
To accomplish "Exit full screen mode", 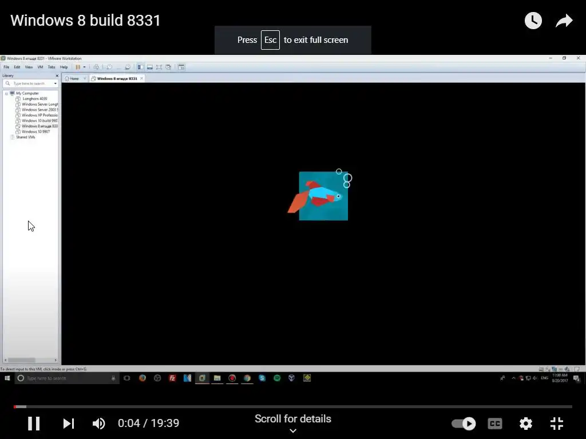I will 556,424.
